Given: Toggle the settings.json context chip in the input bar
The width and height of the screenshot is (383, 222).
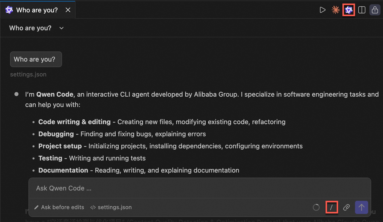Looking at the screenshot, I should [111, 207].
